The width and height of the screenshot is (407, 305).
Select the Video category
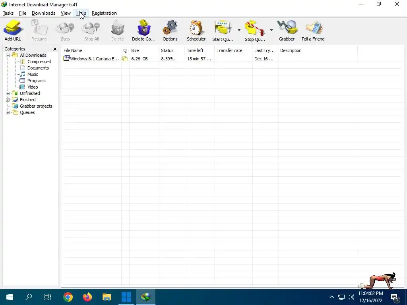click(x=33, y=87)
